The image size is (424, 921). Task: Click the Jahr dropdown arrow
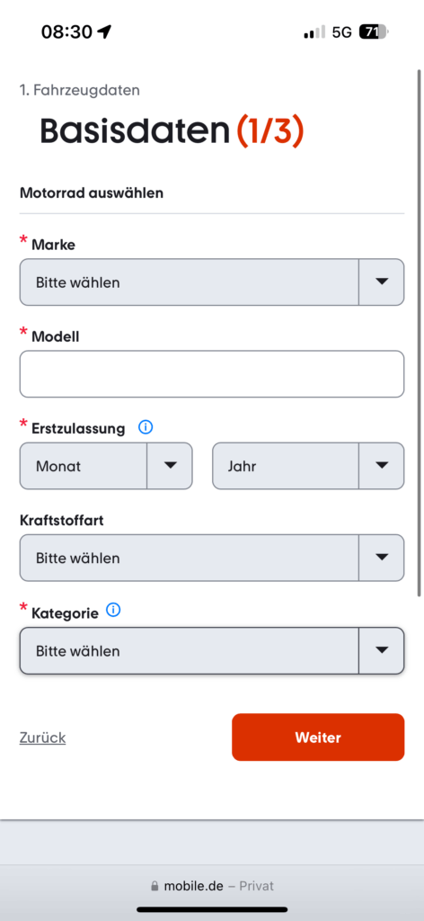click(x=382, y=466)
